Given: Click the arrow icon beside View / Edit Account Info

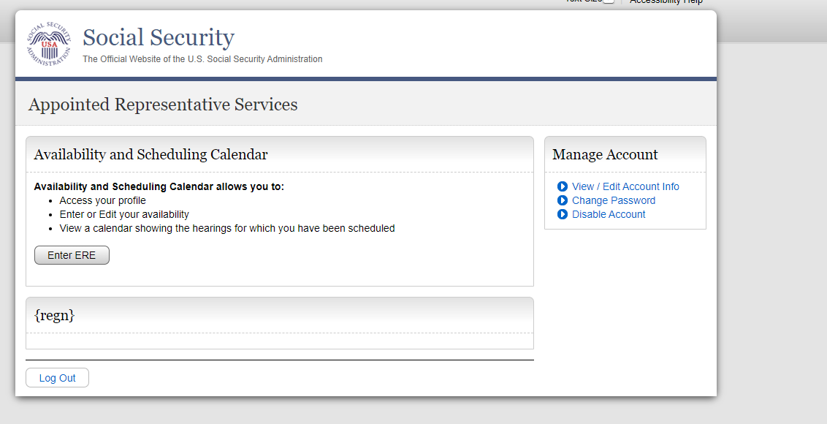Looking at the screenshot, I should [x=563, y=186].
